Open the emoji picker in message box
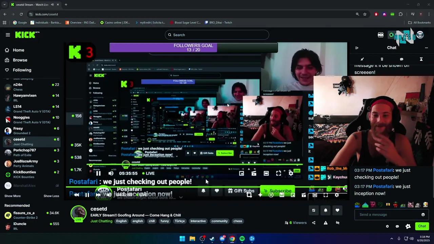Image resolution: width=434 pixels, height=244 pixels. (423, 215)
